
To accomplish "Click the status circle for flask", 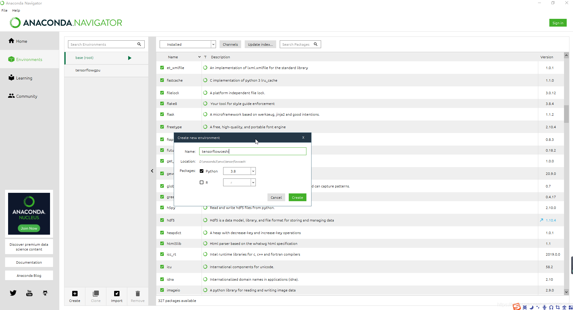I will click(205, 114).
